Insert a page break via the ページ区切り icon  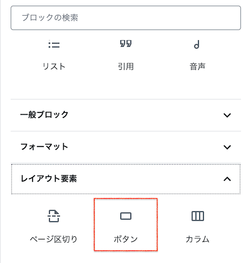pyautogui.click(x=54, y=216)
